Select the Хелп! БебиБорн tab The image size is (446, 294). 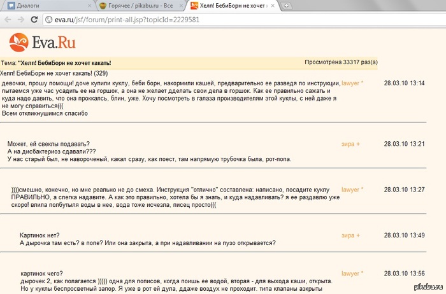point(232,6)
